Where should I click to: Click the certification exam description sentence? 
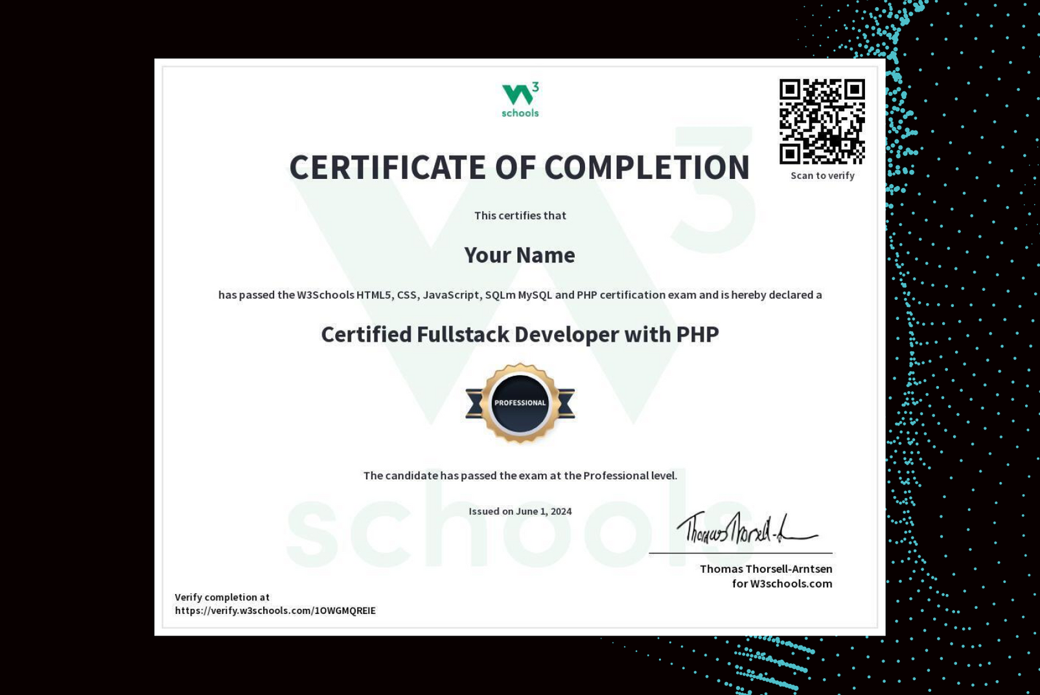point(519,295)
